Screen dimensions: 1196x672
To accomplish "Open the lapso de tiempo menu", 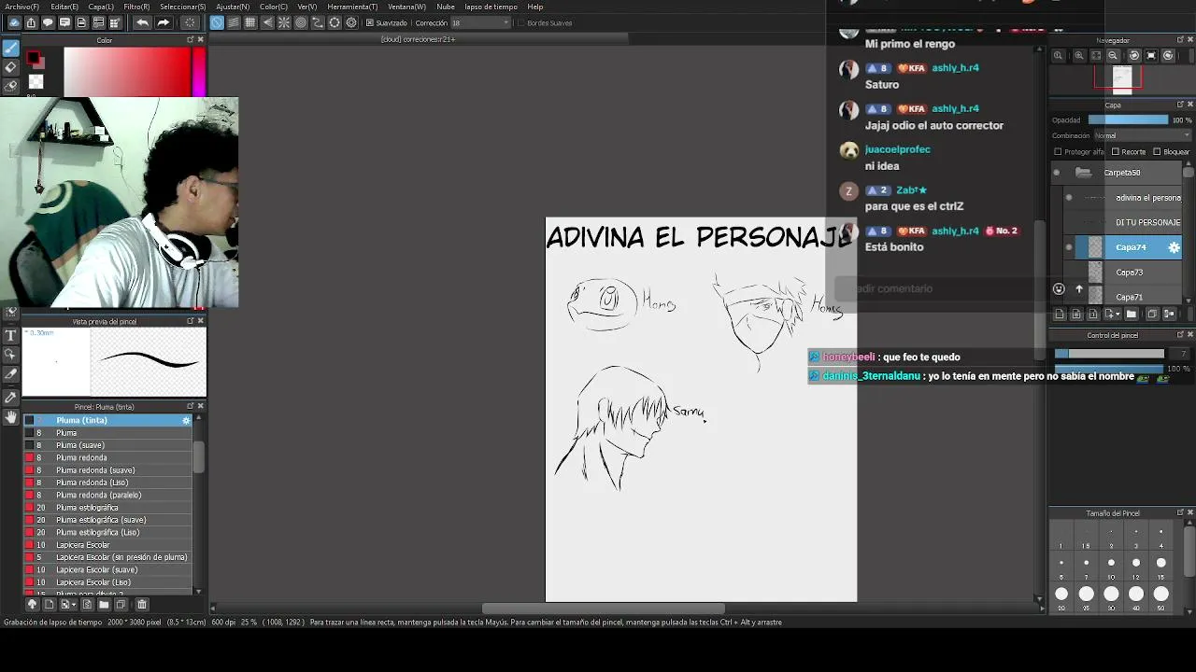I will coord(491,7).
